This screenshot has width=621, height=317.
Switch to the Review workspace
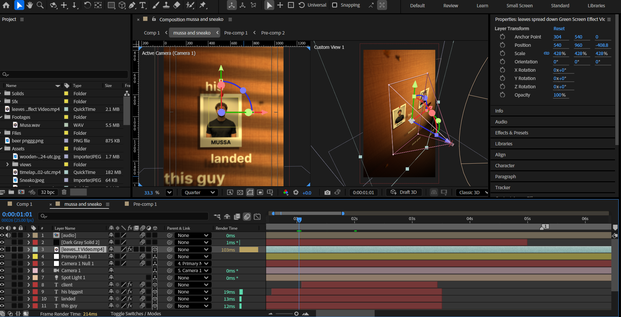451,6
